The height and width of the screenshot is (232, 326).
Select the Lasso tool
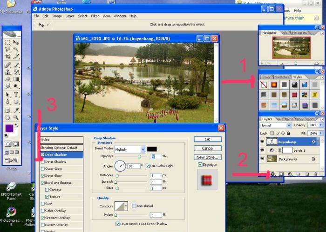[x=8, y=49]
